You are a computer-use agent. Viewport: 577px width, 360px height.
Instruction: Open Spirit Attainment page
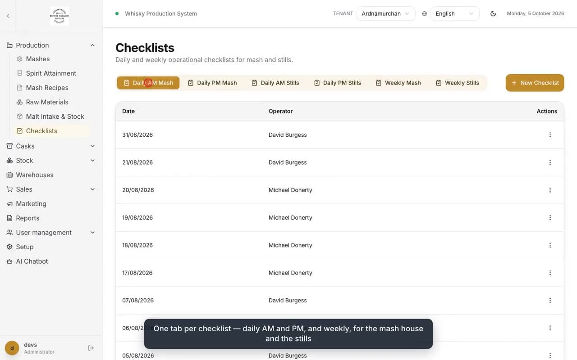[x=51, y=73]
